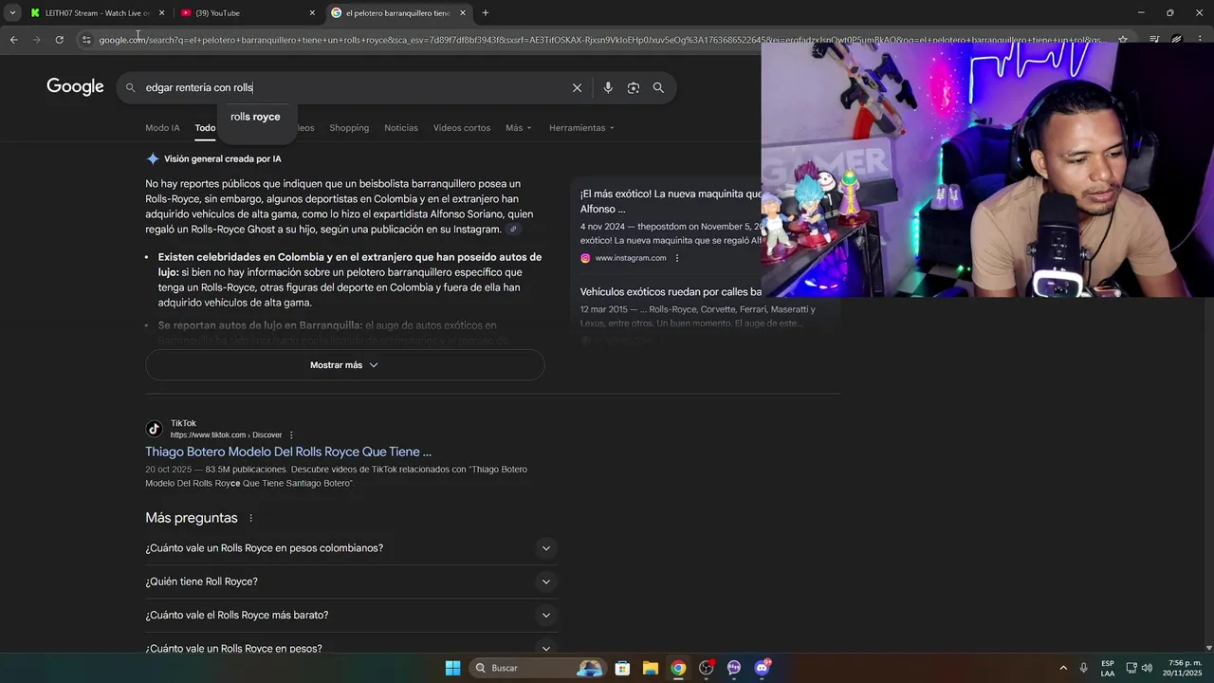The height and width of the screenshot is (683, 1214).
Task: Click the Windows Start button
Action: 452,668
